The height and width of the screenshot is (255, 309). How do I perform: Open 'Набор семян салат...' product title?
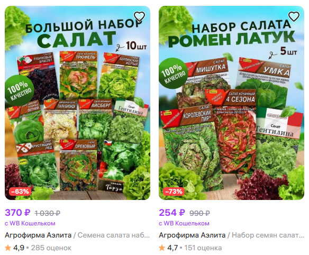[268, 235]
